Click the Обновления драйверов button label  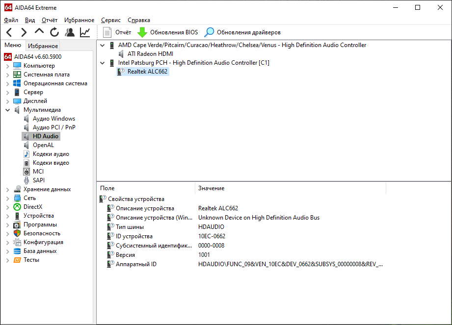point(248,32)
